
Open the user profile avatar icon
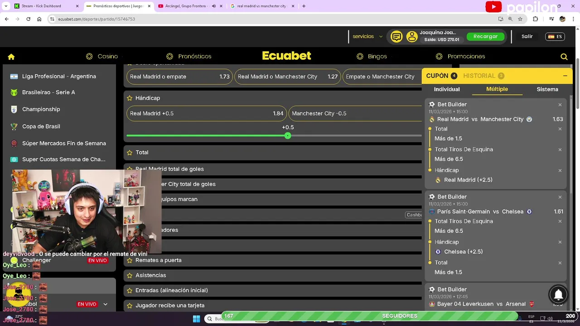[x=412, y=37]
